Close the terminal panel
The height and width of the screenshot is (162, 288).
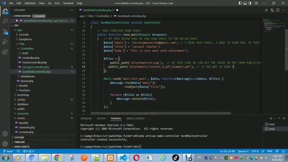[x=284, y=118]
